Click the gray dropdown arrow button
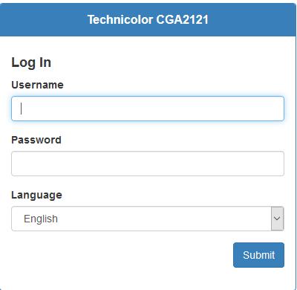 pyautogui.click(x=278, y=219)
